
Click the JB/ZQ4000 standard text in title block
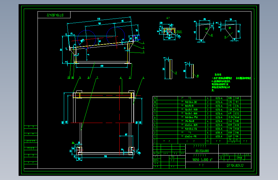click(202, 151)
